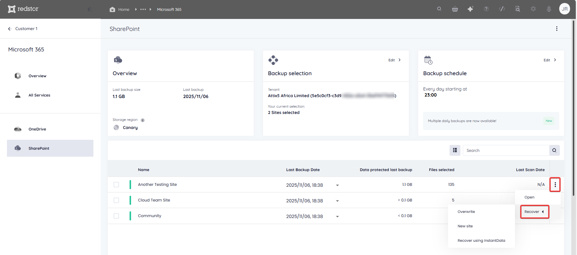Edit the Backup schedule
This screenshot has width=577, height=255.
[550, 60]
